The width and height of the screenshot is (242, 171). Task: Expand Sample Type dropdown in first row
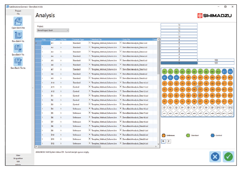click(x=89, y=43)
